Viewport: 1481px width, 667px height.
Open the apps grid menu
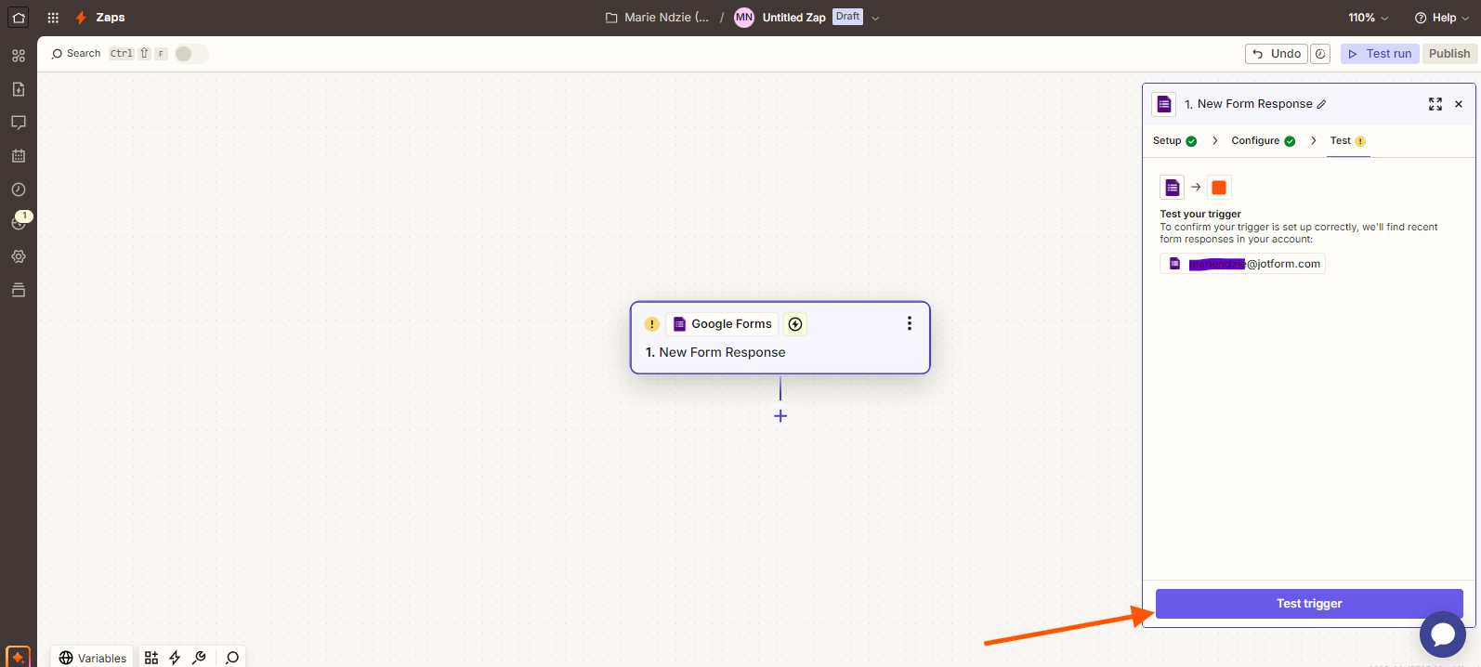pyautogui.click(x=53, y=18)
